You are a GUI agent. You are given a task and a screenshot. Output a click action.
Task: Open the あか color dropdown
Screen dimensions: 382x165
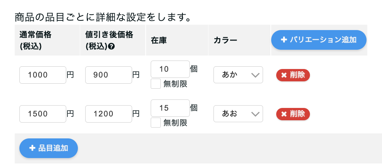tap(238, 75)
